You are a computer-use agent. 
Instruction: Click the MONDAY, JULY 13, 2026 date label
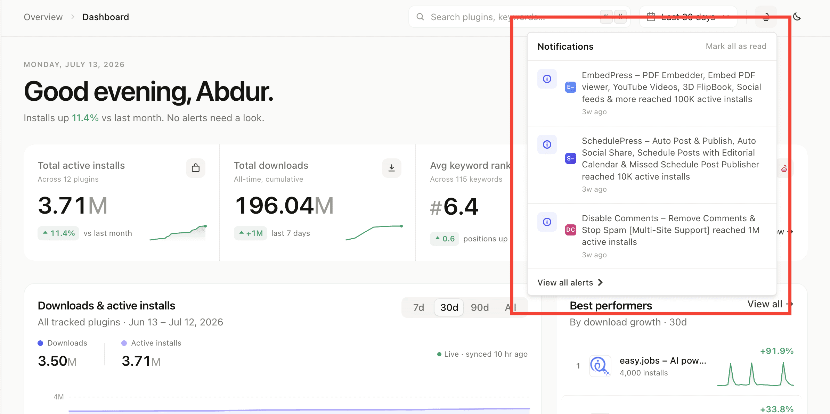(x=74, y=65)
